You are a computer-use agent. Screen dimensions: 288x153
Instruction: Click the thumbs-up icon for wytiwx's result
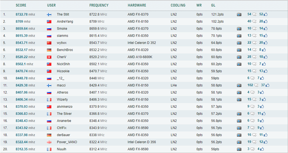(265, 43)
